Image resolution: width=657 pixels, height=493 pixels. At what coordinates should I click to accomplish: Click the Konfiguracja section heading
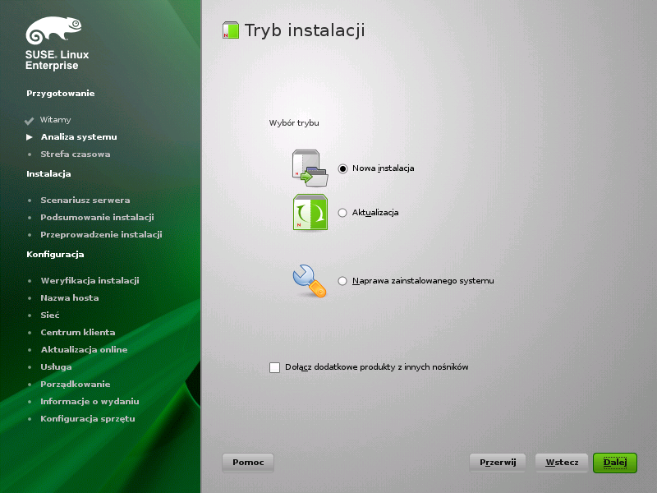click(55, 255)
